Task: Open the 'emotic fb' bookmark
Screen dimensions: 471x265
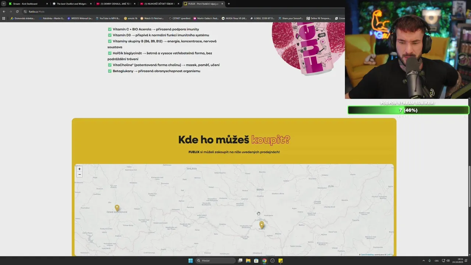Action: point(131,18)
